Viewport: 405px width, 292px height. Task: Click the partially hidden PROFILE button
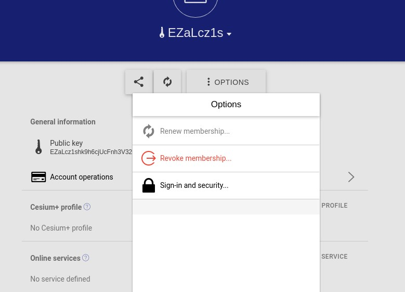334,206
